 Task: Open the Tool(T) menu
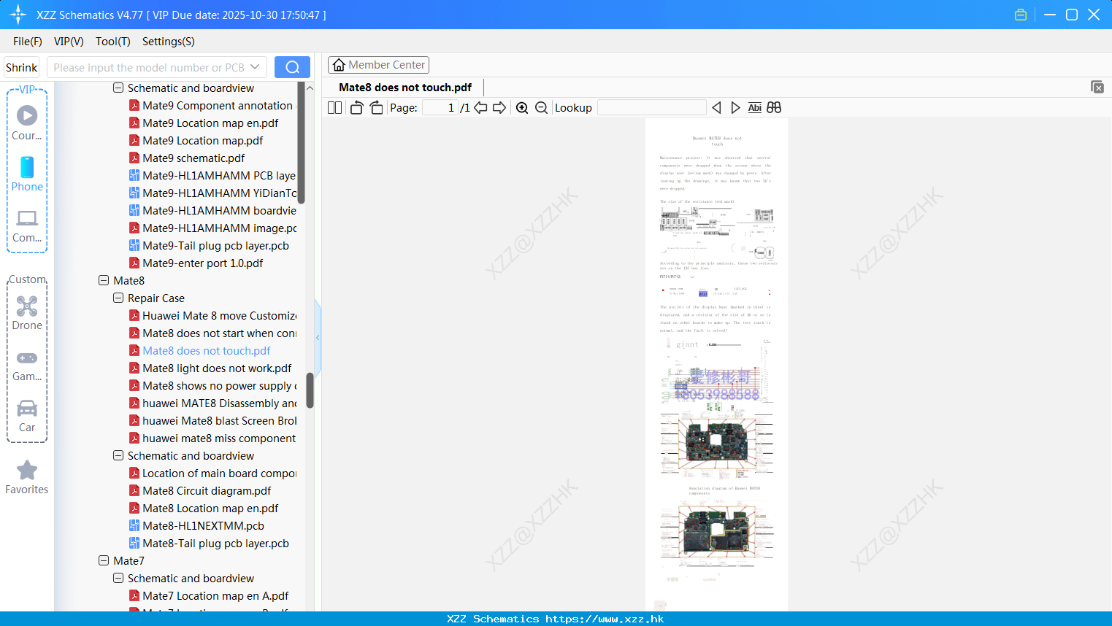point(113,42)
